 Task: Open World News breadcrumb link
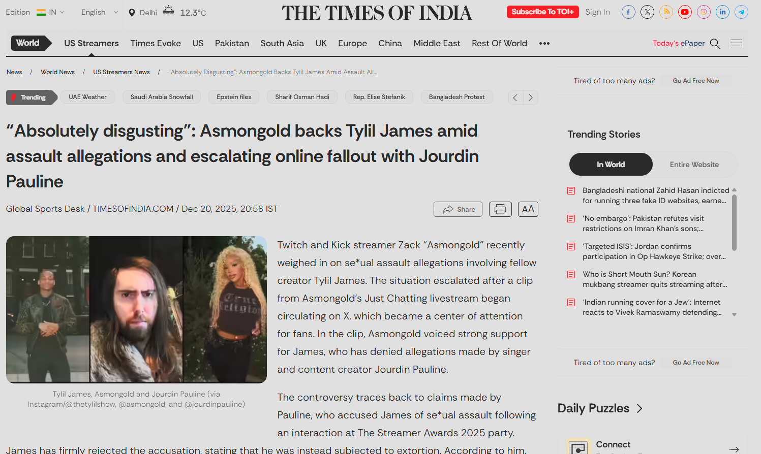coord(57,72)
